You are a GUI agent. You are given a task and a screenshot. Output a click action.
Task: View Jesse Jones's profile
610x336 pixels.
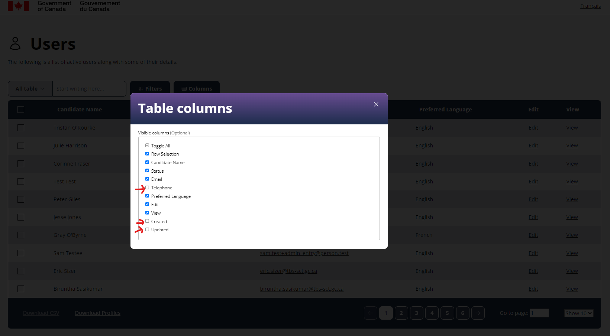pyautogui.click(x=572, y=217)
